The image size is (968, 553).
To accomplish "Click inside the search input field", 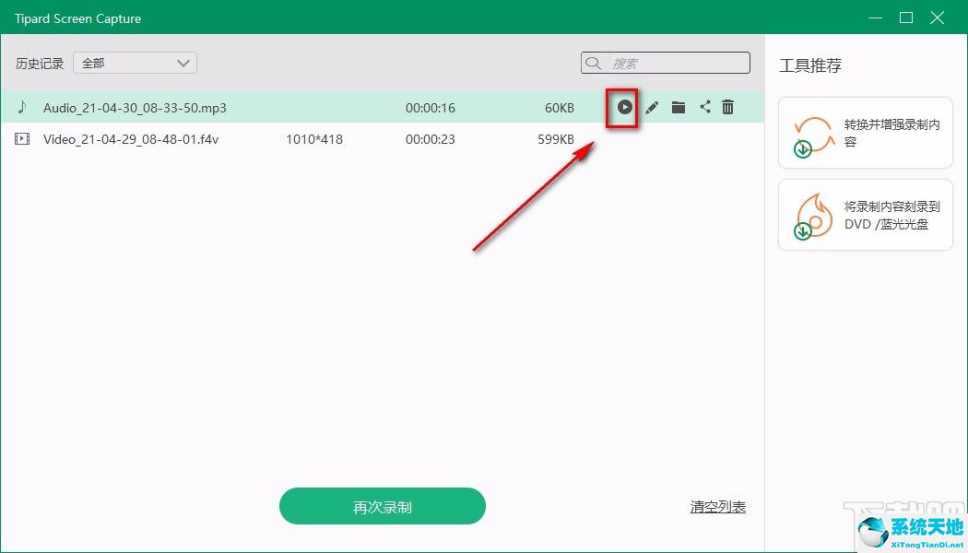I will [664, 63].
